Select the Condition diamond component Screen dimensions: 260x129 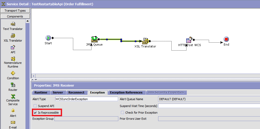[13, 73]
